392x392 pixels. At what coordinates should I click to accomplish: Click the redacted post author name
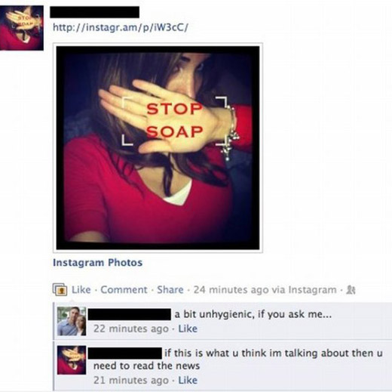click(94, 12)
